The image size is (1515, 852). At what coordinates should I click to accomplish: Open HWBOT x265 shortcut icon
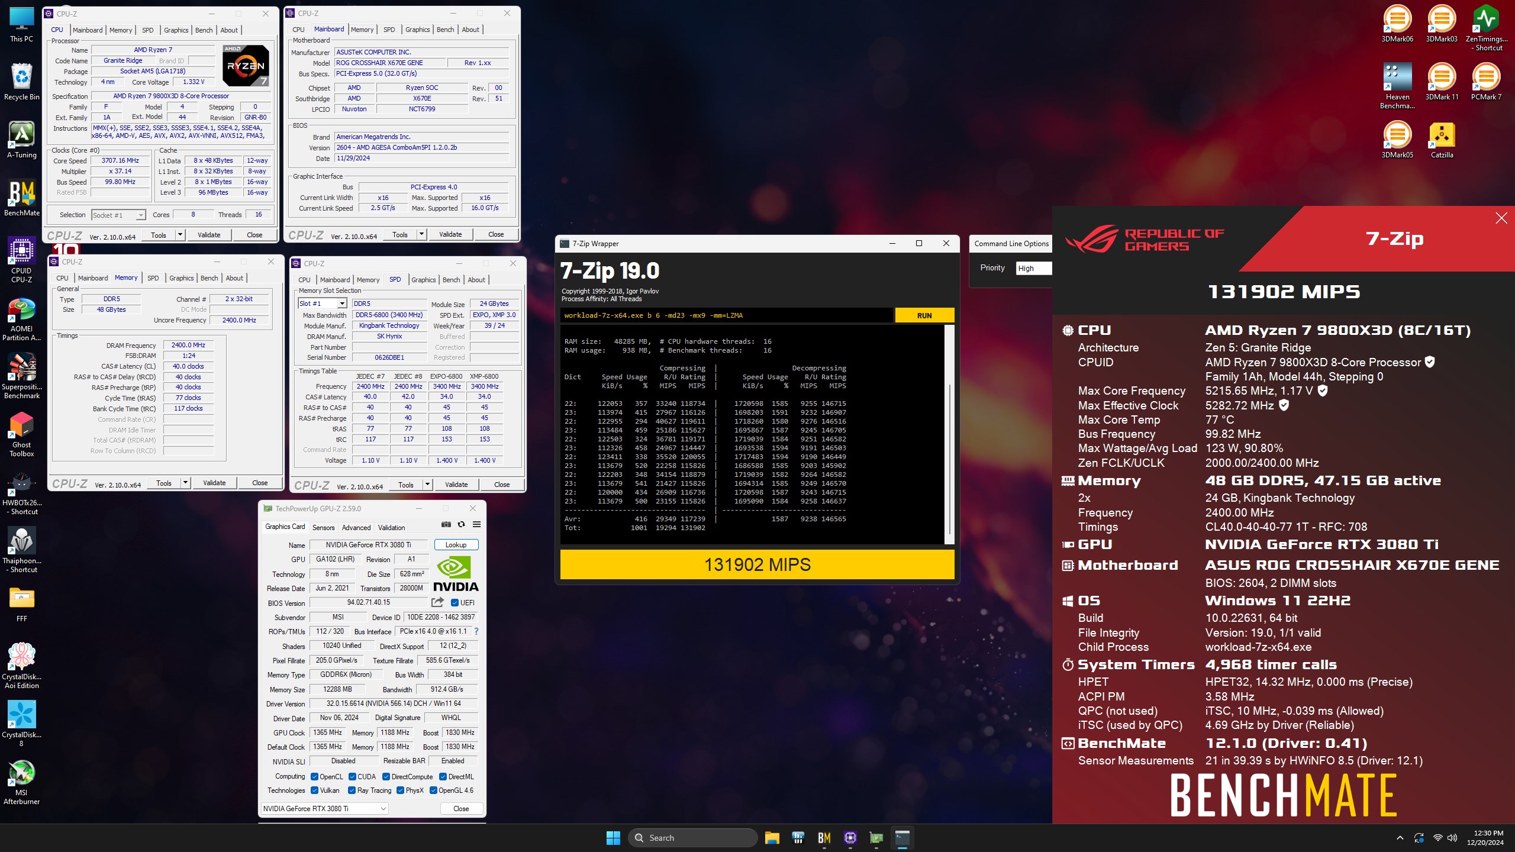pyautogui.click(x=22, y=492)
